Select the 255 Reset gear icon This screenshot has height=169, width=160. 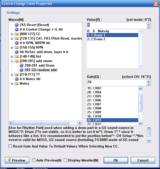point(17,25)
